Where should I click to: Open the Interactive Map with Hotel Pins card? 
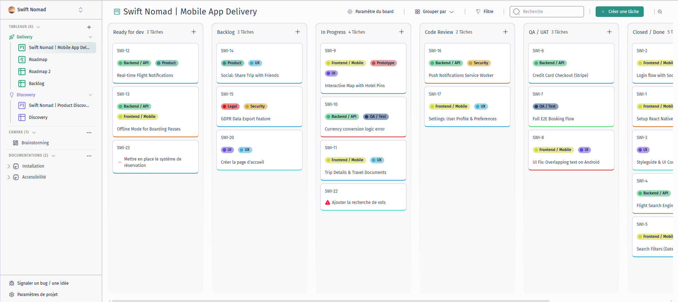click(363, 68)
